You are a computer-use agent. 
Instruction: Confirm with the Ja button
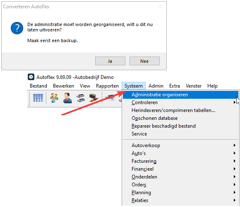point(110,61)
